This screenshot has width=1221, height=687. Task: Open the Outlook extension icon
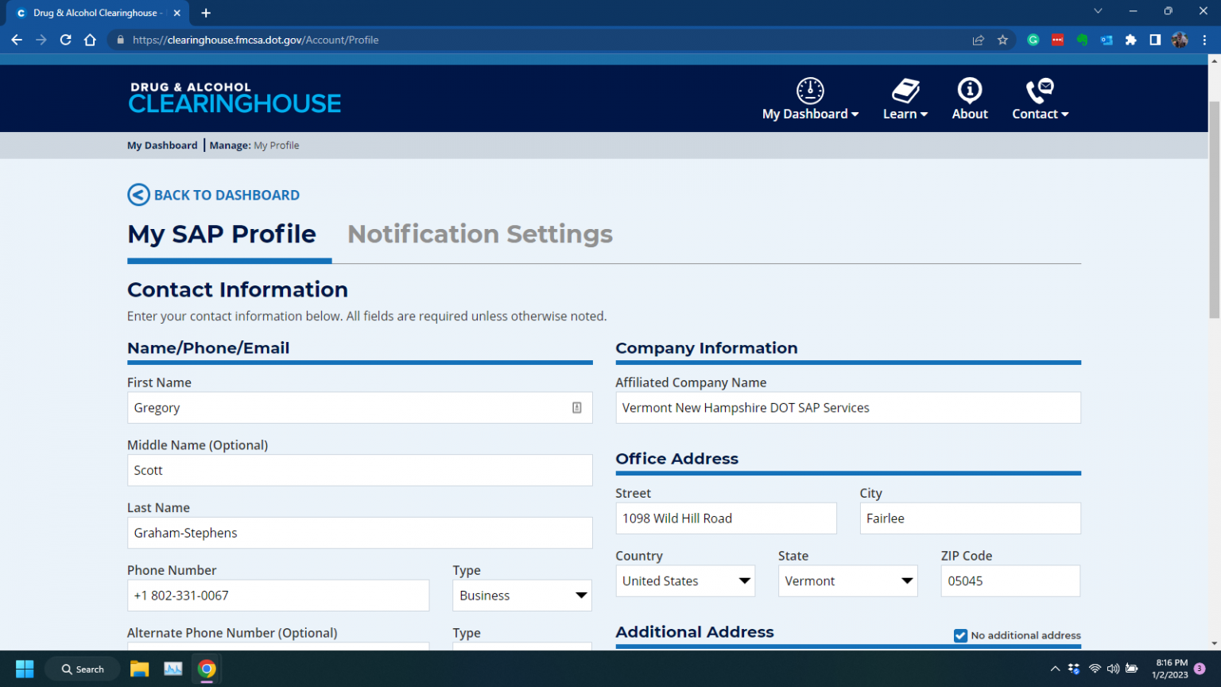1106,40
